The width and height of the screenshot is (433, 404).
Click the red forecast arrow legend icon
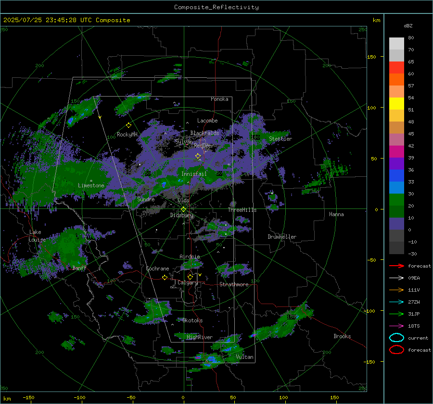pyautogui.click(x=396, y=266)
